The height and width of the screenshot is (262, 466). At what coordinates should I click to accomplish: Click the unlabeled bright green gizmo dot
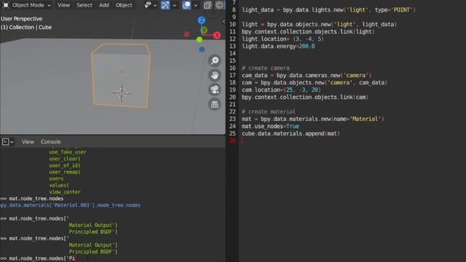pos(200,39)
